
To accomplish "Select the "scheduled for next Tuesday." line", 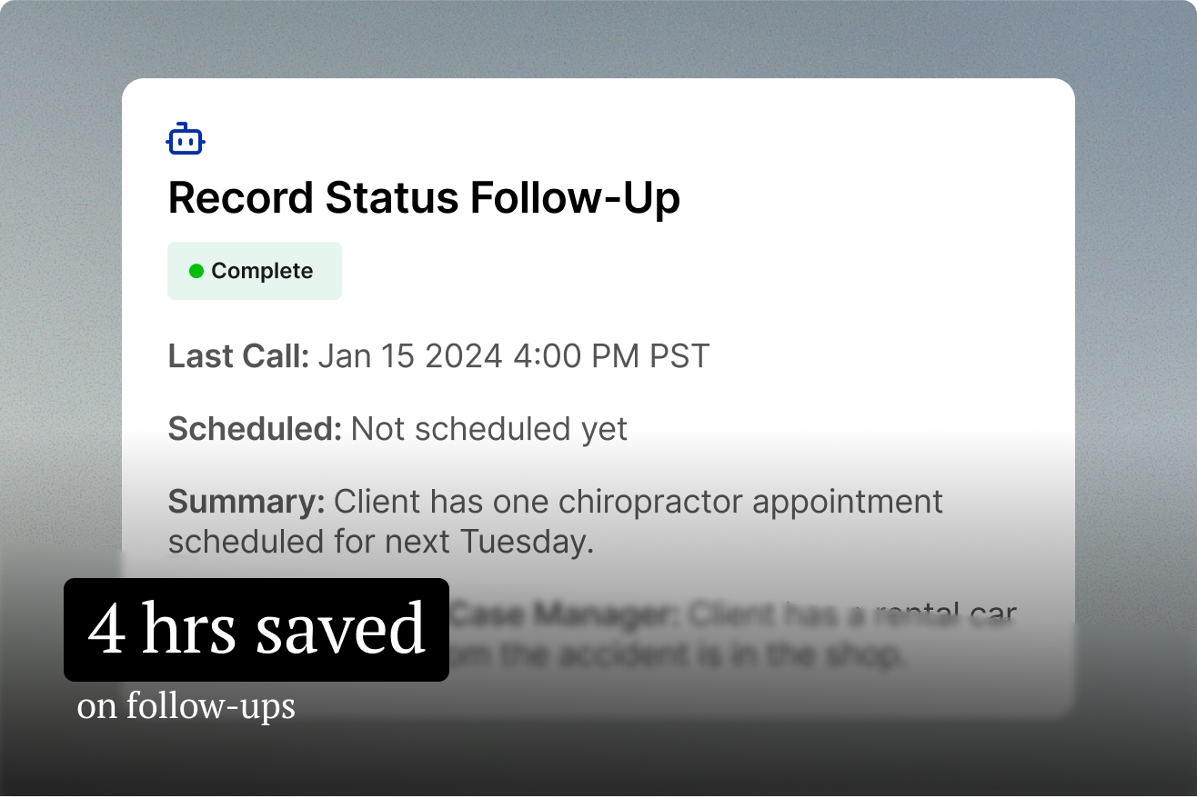I will click(380, 542).
